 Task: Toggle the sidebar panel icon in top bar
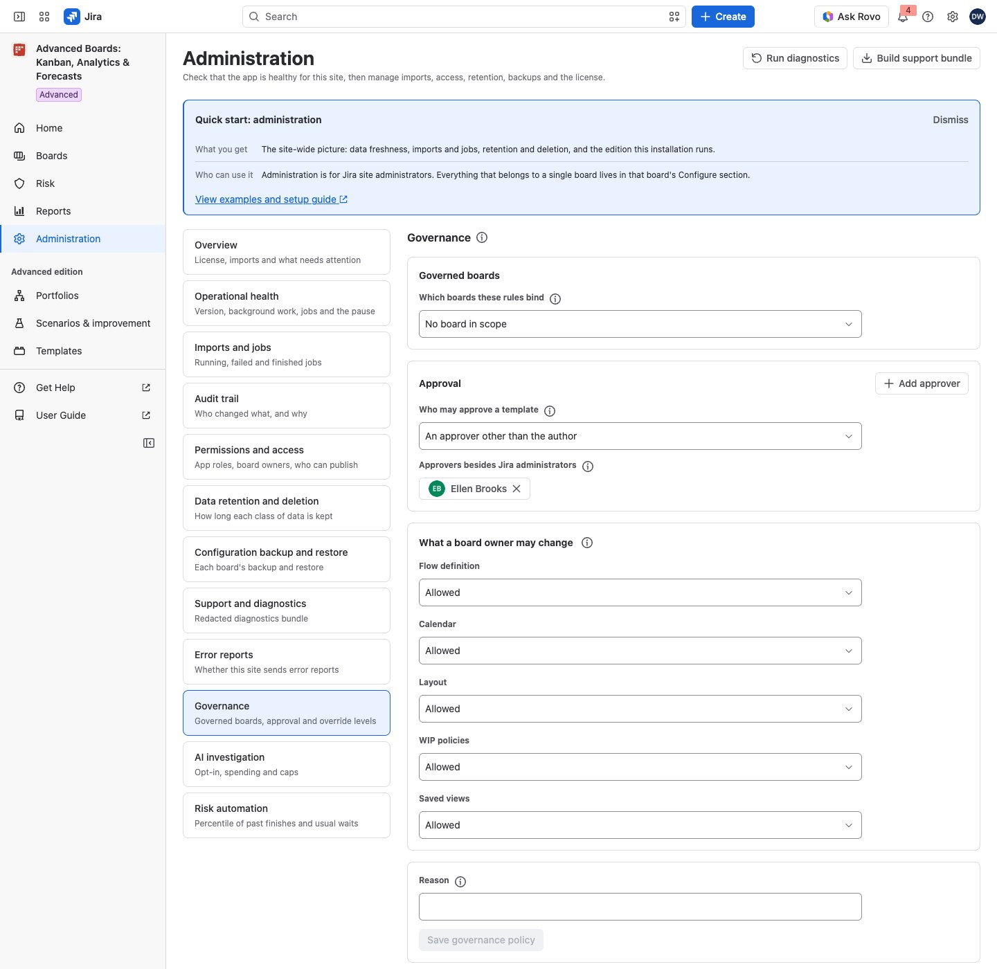coord(19,17)
